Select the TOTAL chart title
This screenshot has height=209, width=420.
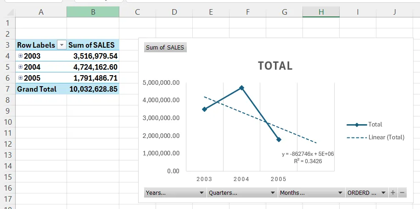point(275,66)
